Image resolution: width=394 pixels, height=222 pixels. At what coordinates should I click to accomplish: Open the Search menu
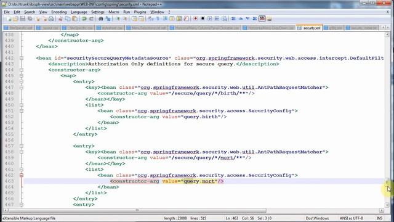coord(30,12)
